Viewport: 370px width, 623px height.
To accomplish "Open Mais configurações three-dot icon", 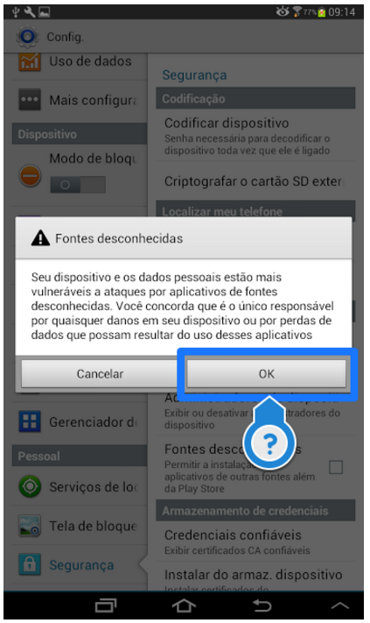I will (30, 99).
